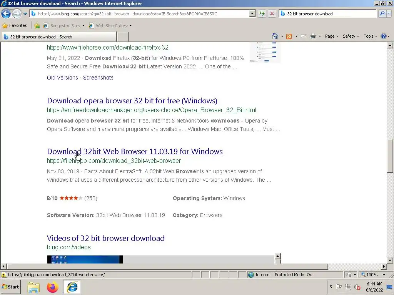Show hidden tray icons arrow
This screenshot has height=295, width=394.
(x=331, y=286)
